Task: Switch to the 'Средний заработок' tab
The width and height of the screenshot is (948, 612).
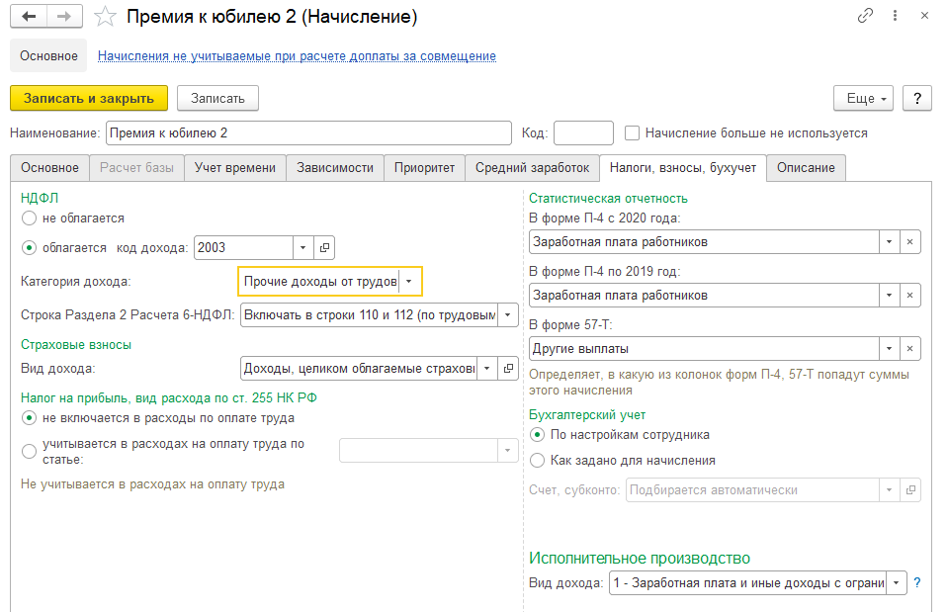Action: [532, 168]
